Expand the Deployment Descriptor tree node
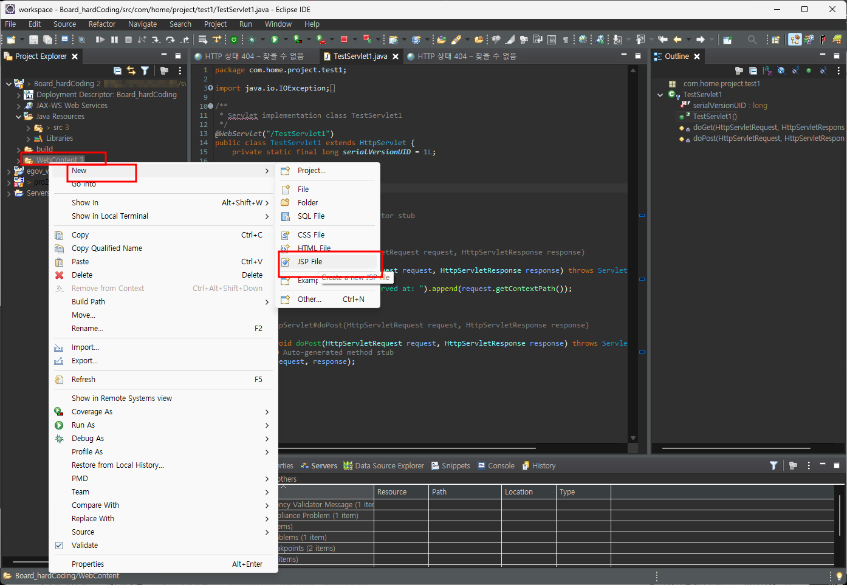Screen dimensions: 847x585 pos(18,95)
